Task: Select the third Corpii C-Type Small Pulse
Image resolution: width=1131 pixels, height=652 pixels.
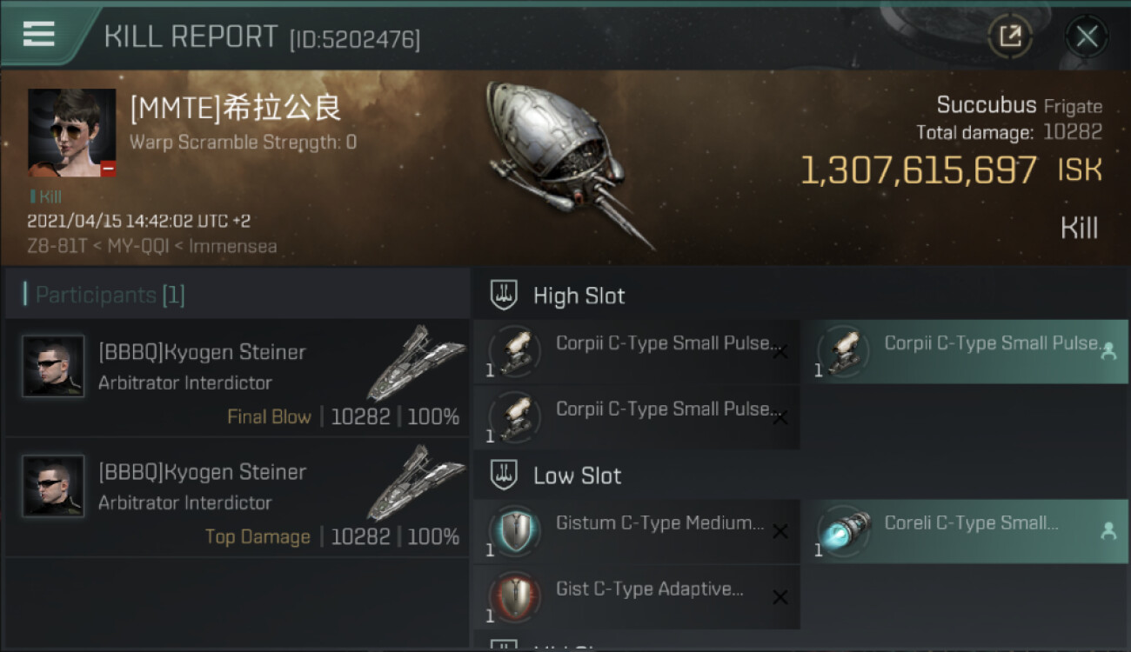Action: click(x=637, y=417)
